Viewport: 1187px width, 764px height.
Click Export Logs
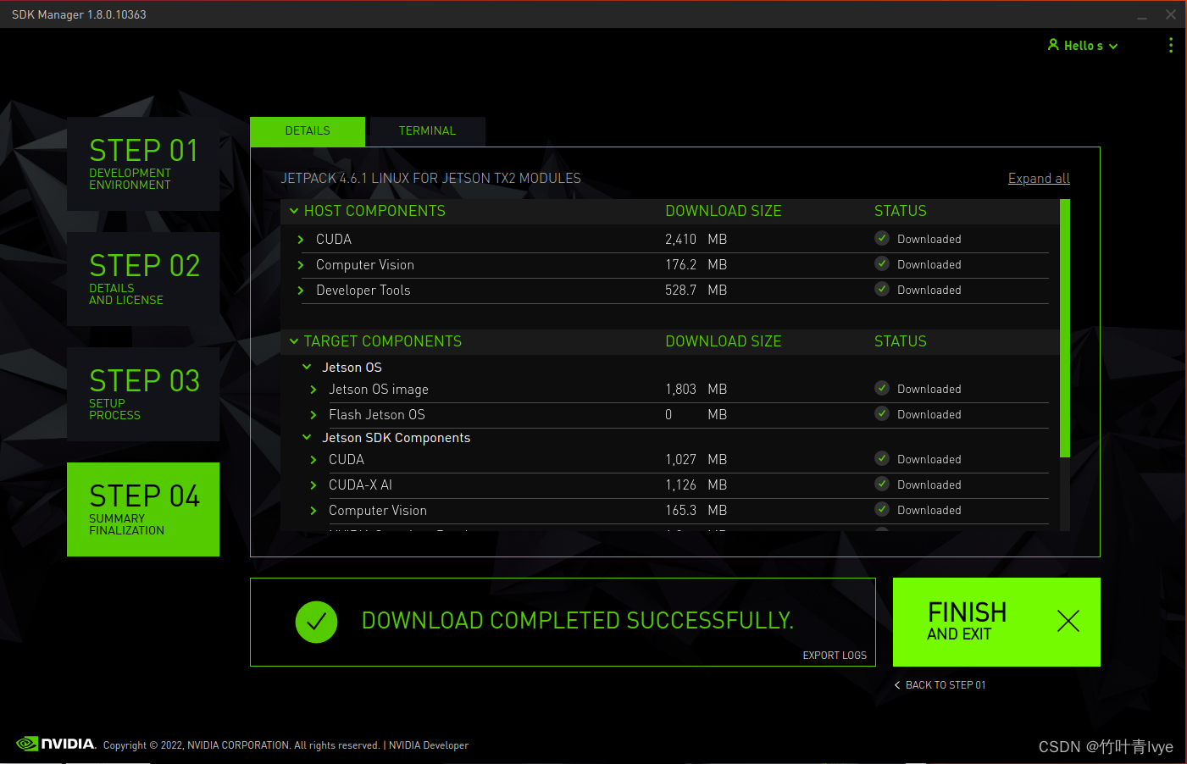835,655
